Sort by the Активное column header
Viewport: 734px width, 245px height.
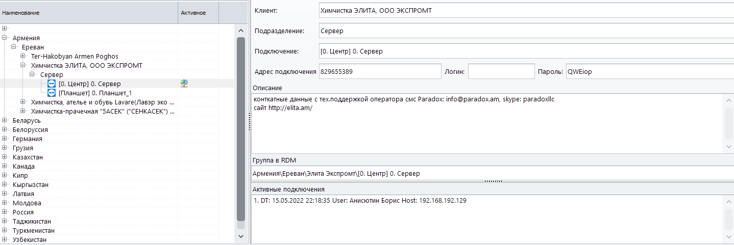[198, 12]
